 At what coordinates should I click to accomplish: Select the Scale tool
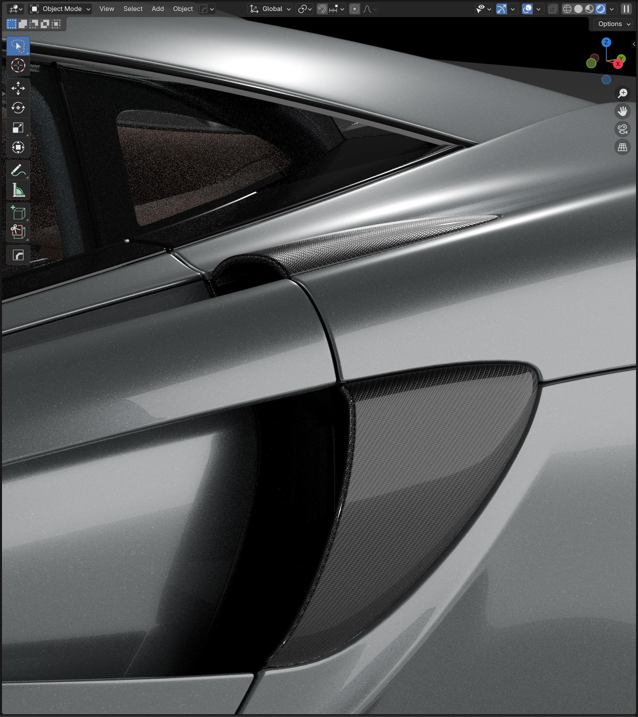[x=18, y=127]
